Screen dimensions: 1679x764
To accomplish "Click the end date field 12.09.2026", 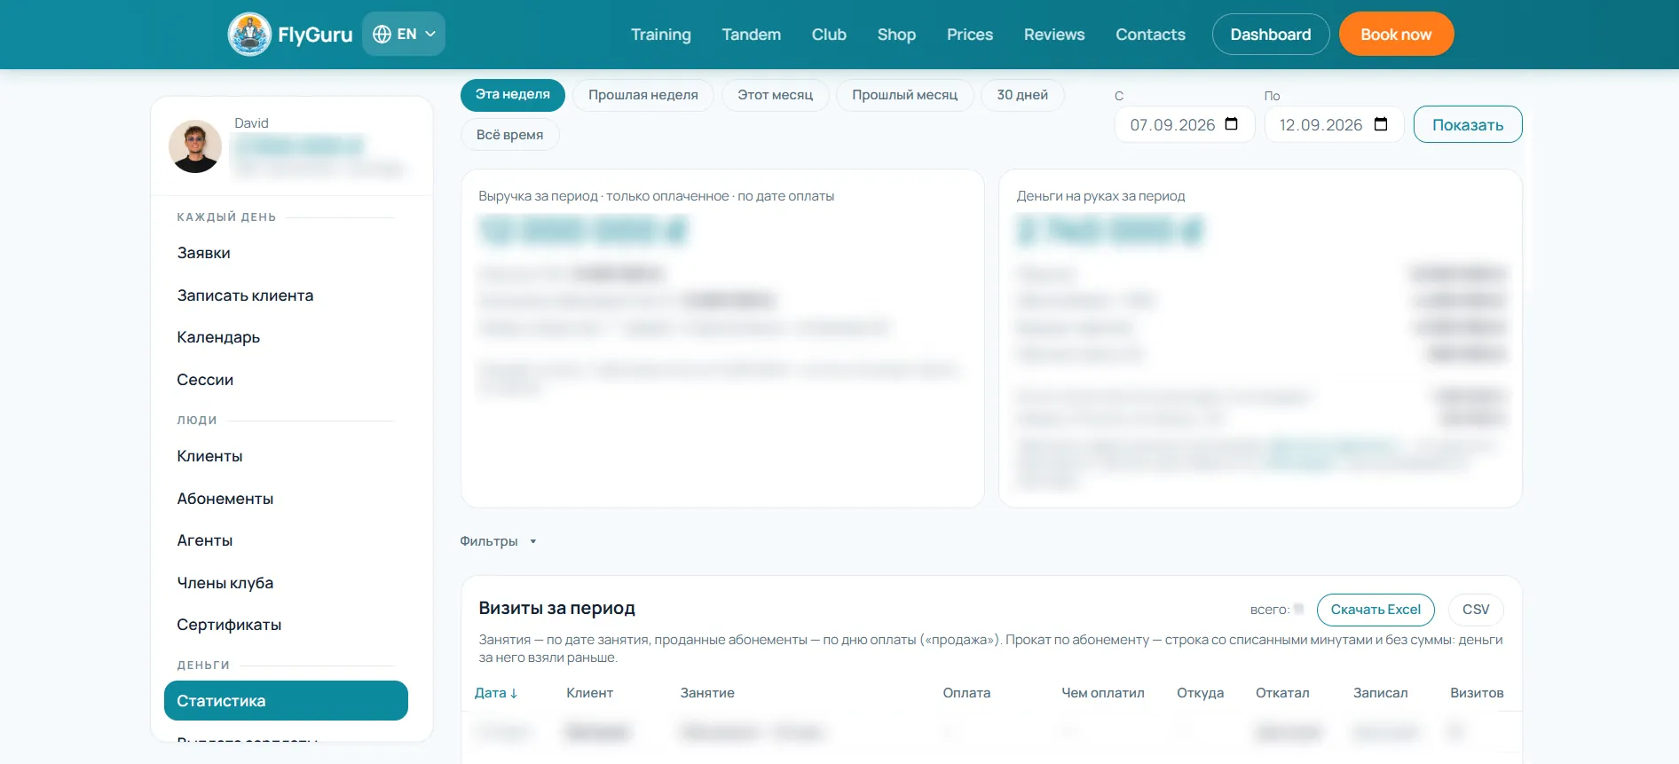I will pyautogui.click(x=1334, y=124).
